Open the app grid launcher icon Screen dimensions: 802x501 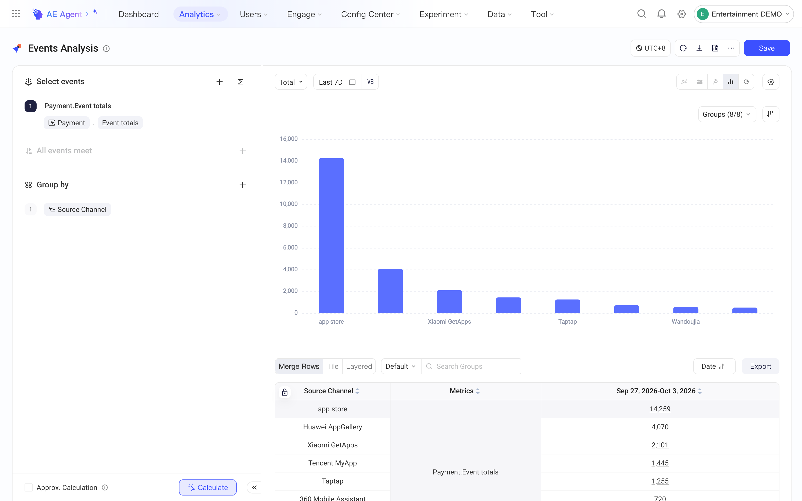[16, 14]
